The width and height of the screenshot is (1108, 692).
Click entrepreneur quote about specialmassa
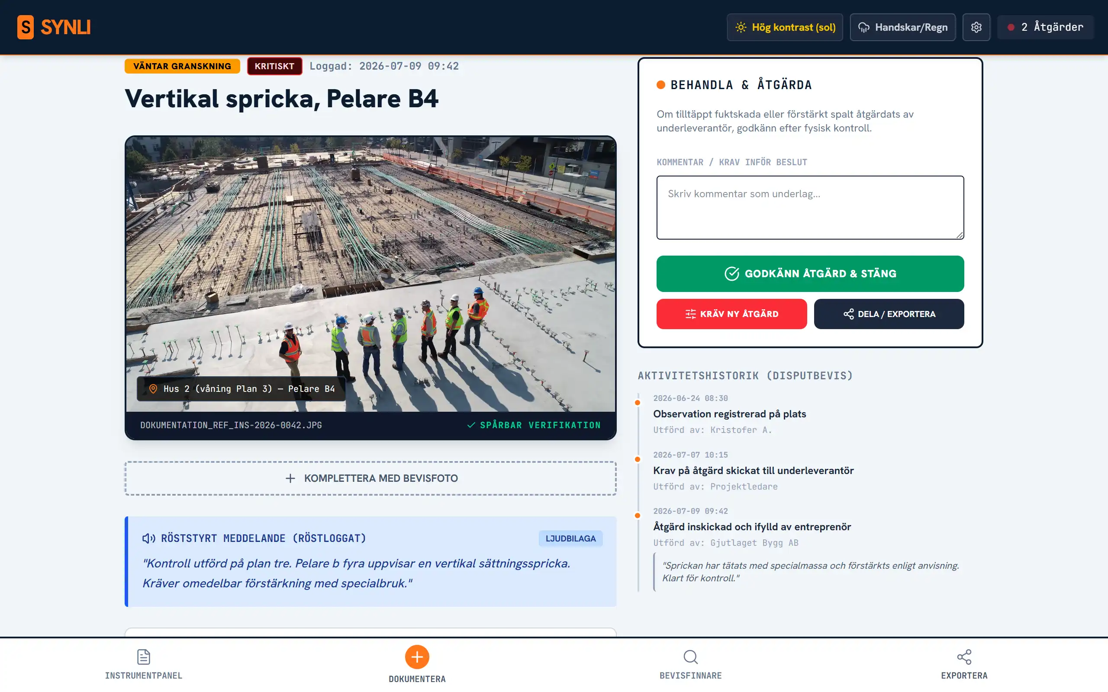[810, 572]
